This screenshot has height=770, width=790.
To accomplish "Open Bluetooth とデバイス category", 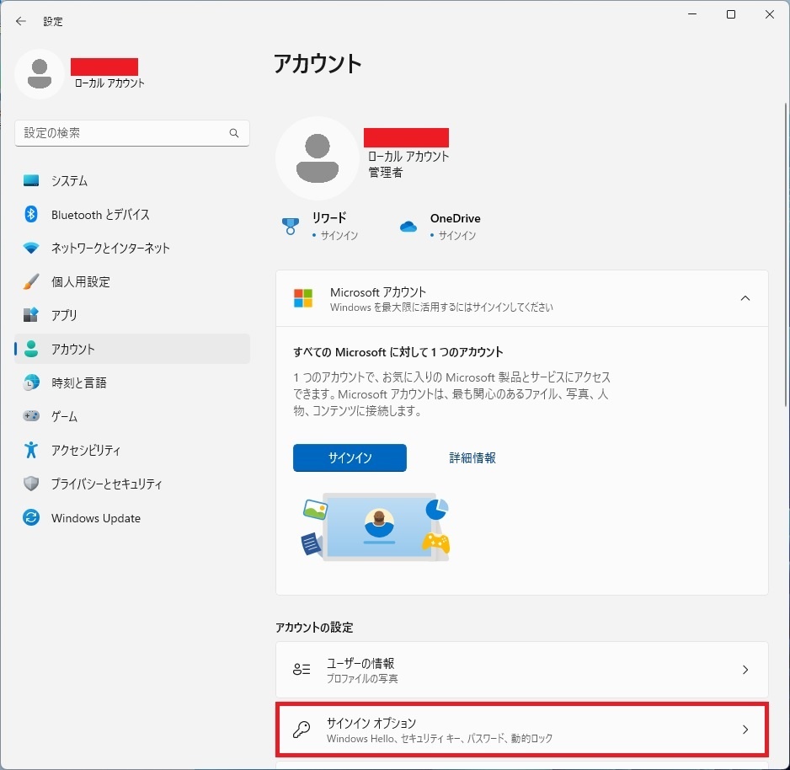I will pyautogui.click(x=132, y=214).
